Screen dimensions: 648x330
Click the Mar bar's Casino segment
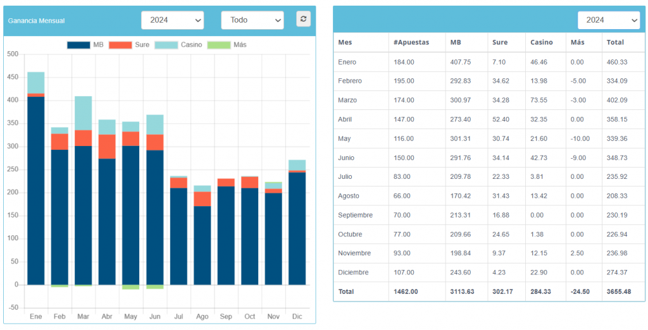pos(84,113)
